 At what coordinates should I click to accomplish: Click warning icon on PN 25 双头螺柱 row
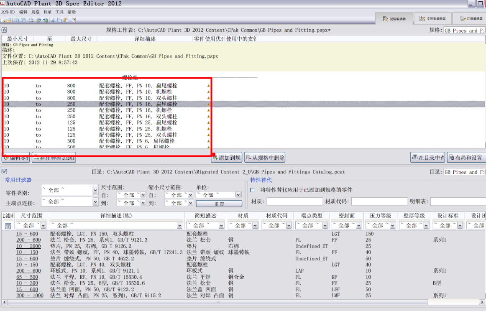coord(208,135)
